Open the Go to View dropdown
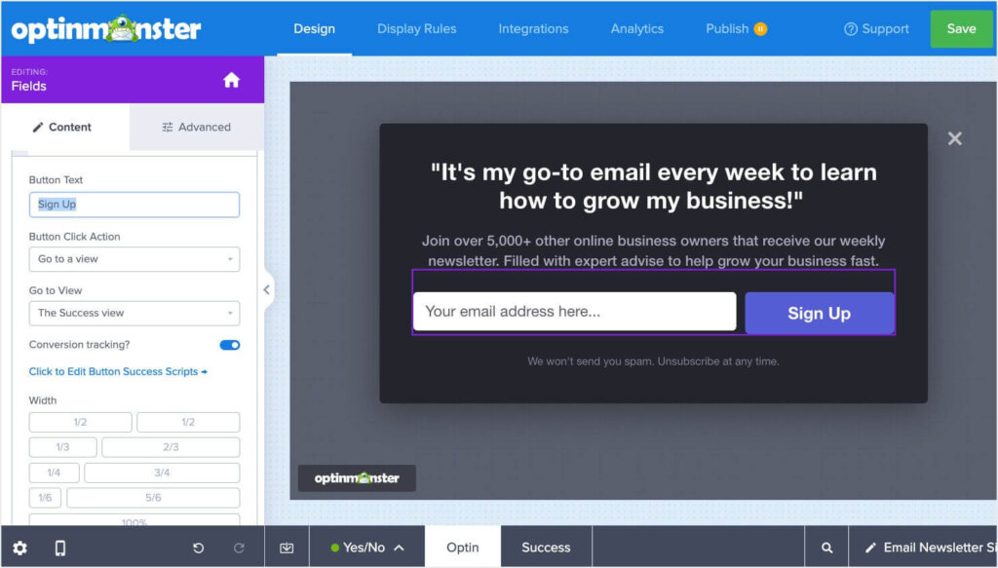This screenshot has height=568, width=998. pos(134,313)
